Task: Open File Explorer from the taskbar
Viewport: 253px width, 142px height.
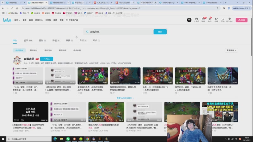Action: 61,139
